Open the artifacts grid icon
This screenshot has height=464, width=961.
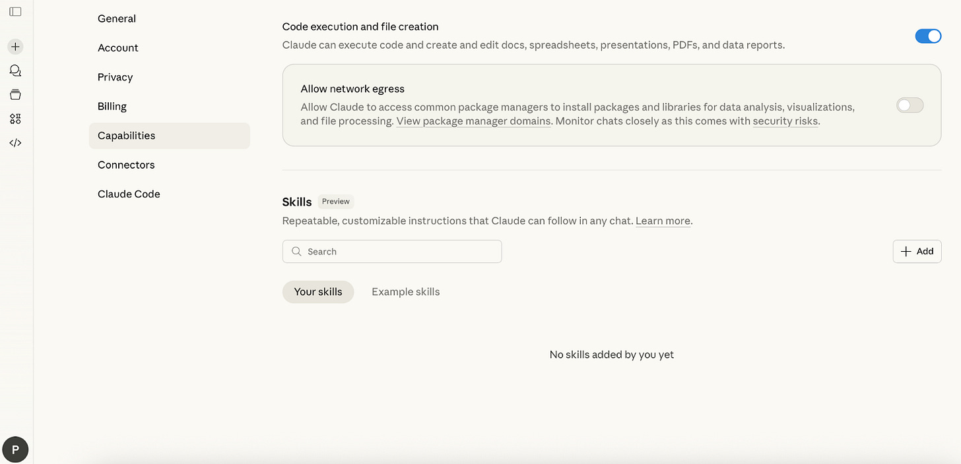[x=15, y=119]
